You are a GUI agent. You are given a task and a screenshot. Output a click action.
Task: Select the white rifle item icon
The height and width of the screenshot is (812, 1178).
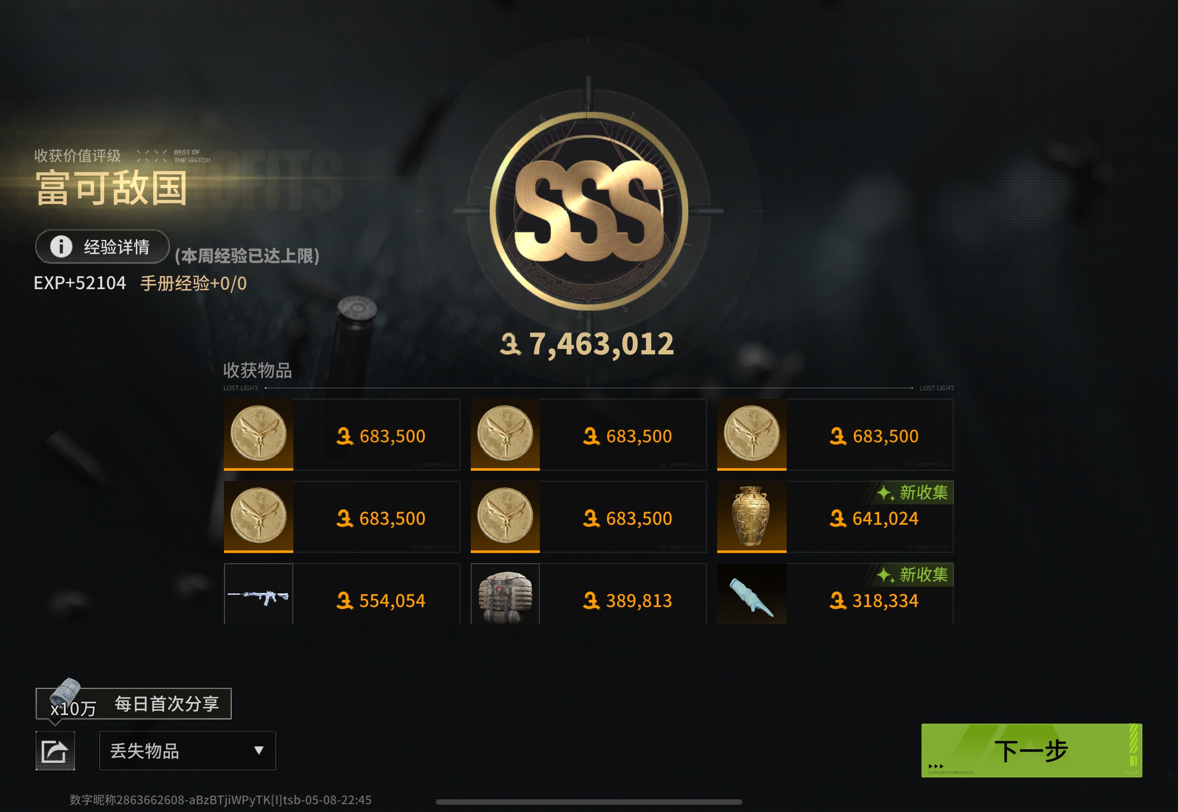point(258,594)
